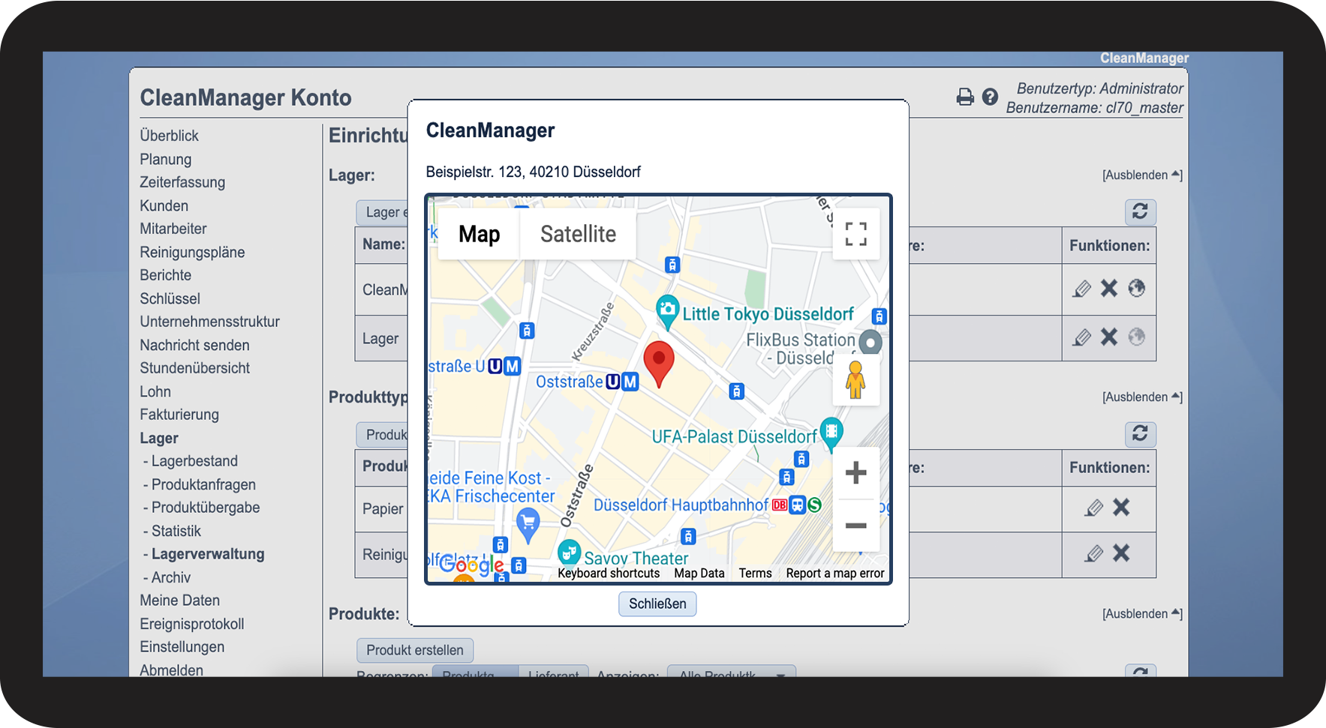This screenshot has height=728, width=1326.
Task: Open the help question mark icon
Action: pos(990,97)
